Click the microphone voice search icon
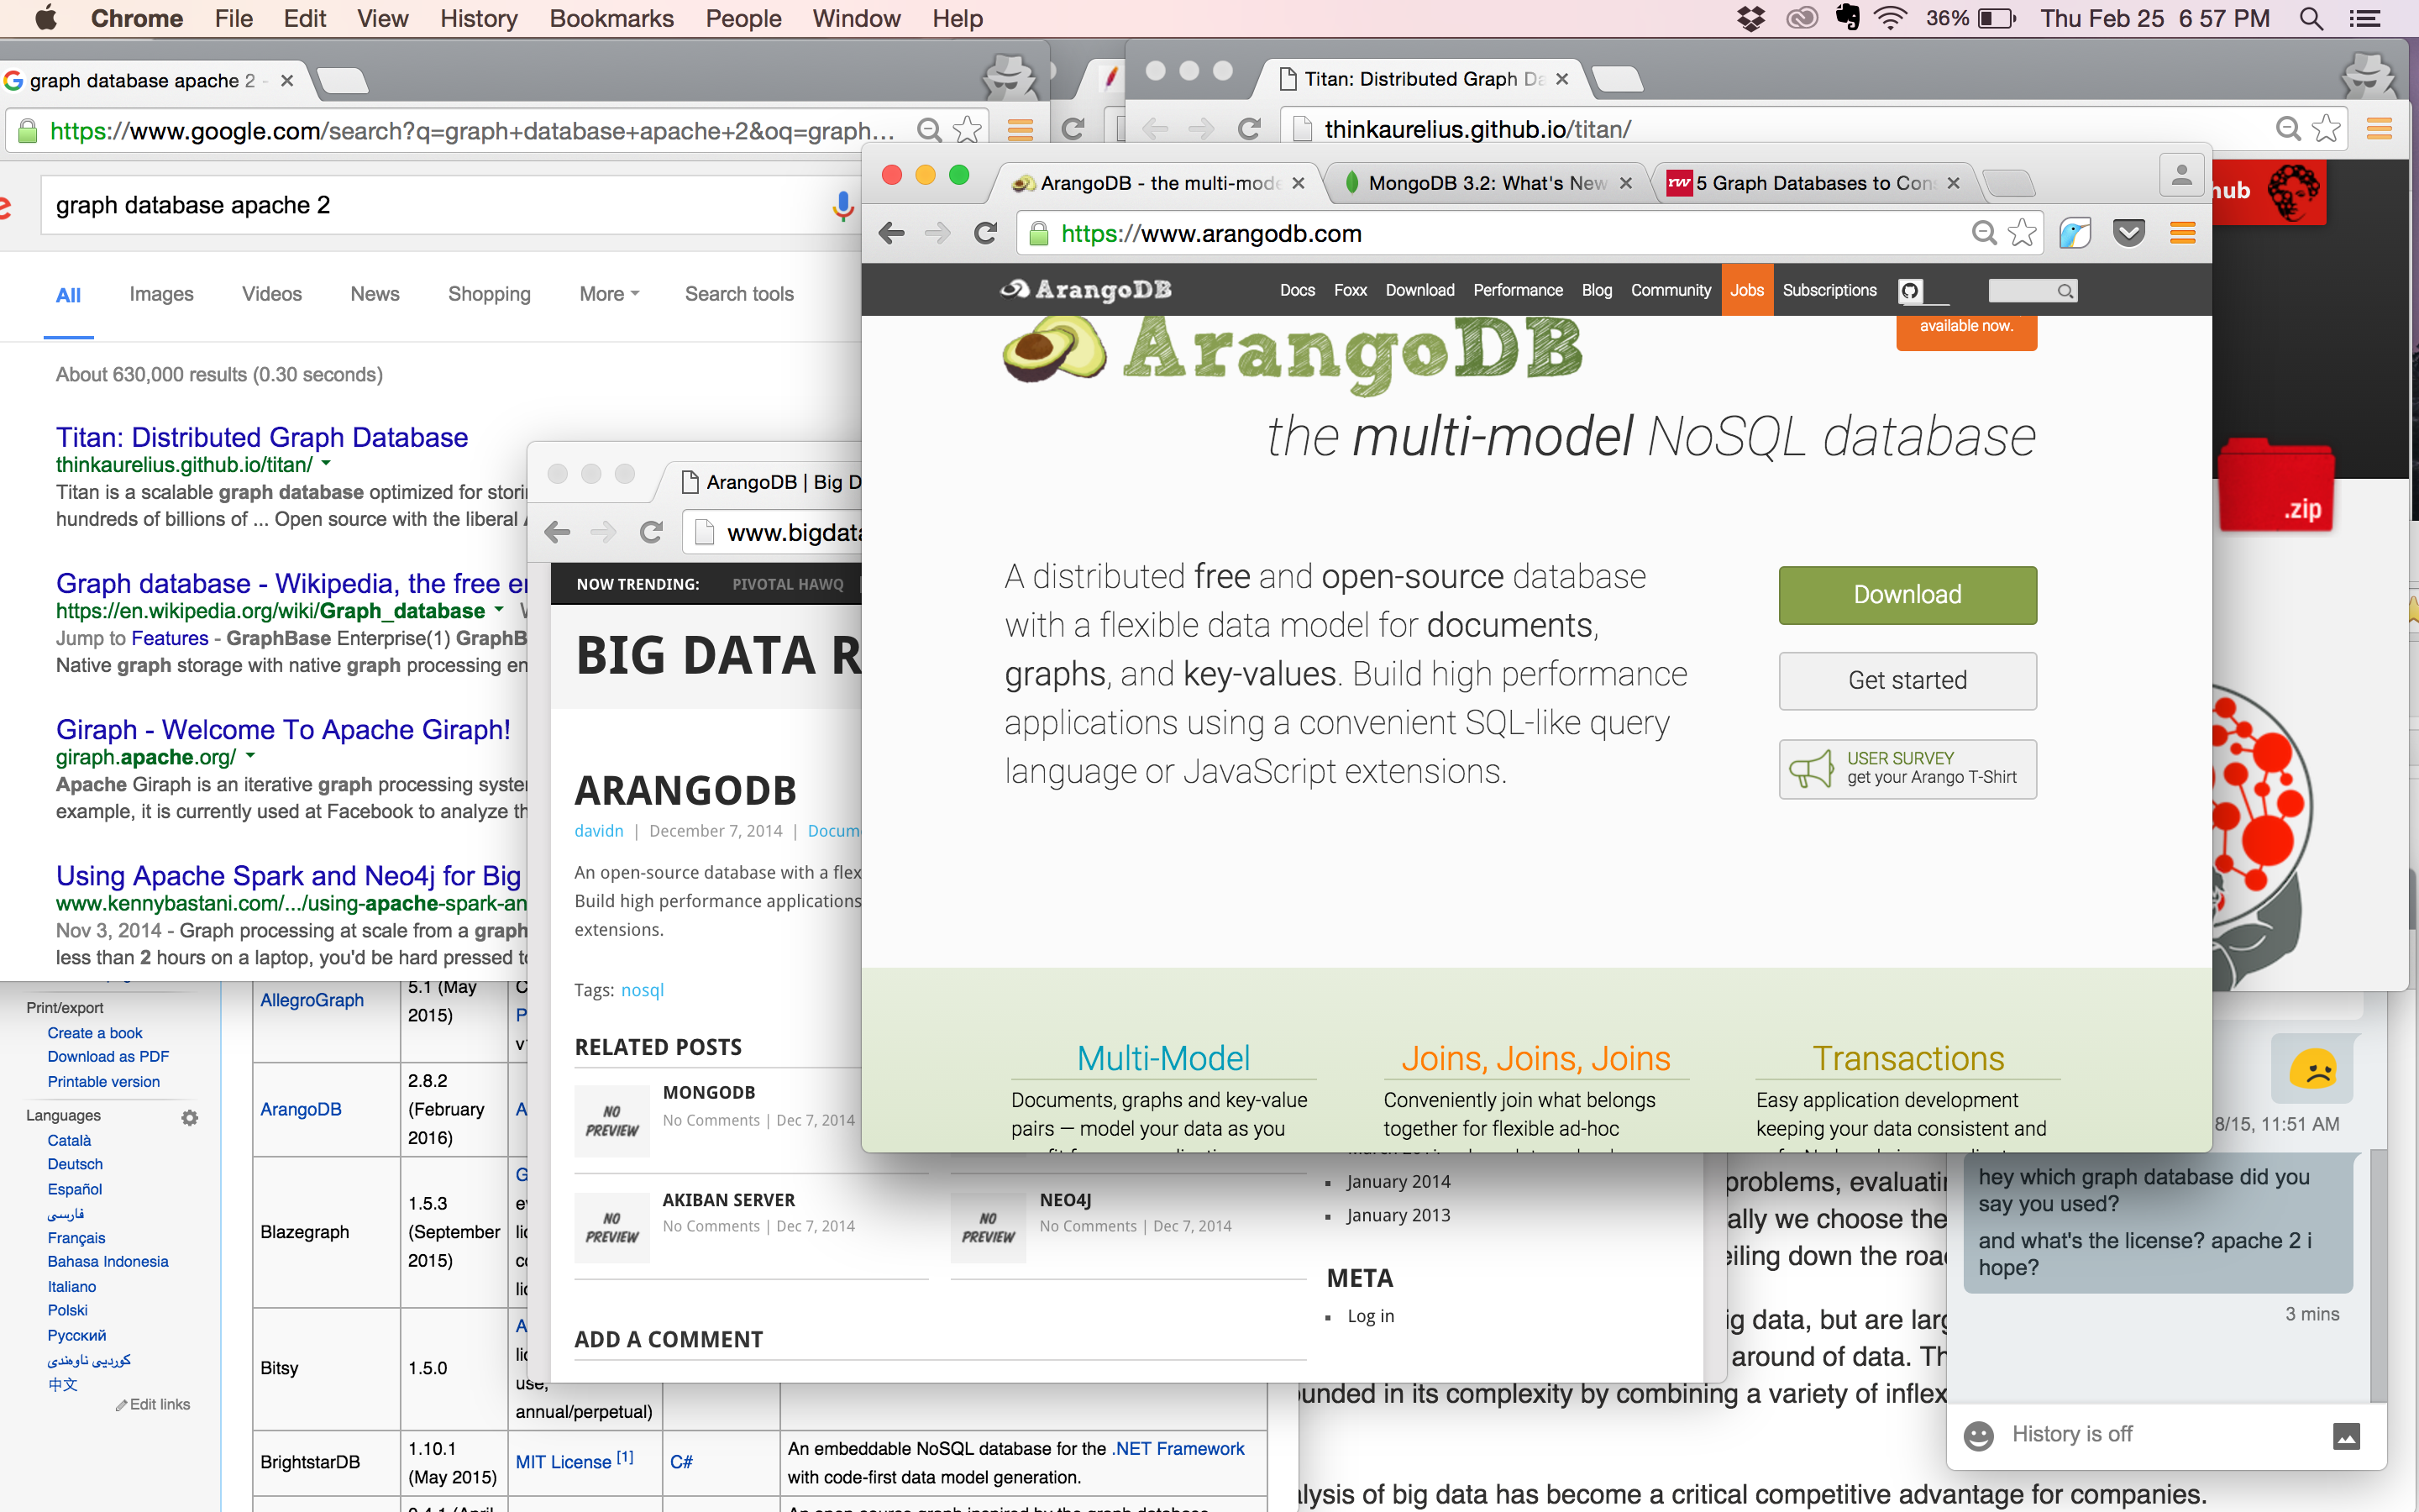2419x1512 pixels. click(x=843, y=206)
